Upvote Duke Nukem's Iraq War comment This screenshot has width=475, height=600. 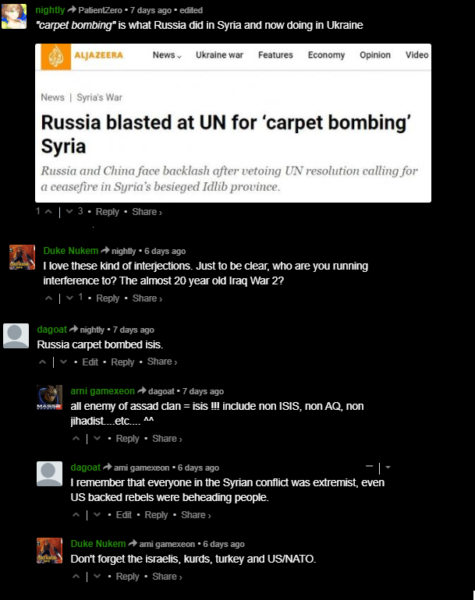click(48, 298)
